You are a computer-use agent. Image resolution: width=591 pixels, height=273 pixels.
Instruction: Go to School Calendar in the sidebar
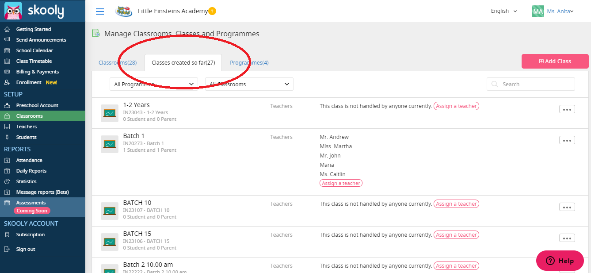click(x=42, y=50)
